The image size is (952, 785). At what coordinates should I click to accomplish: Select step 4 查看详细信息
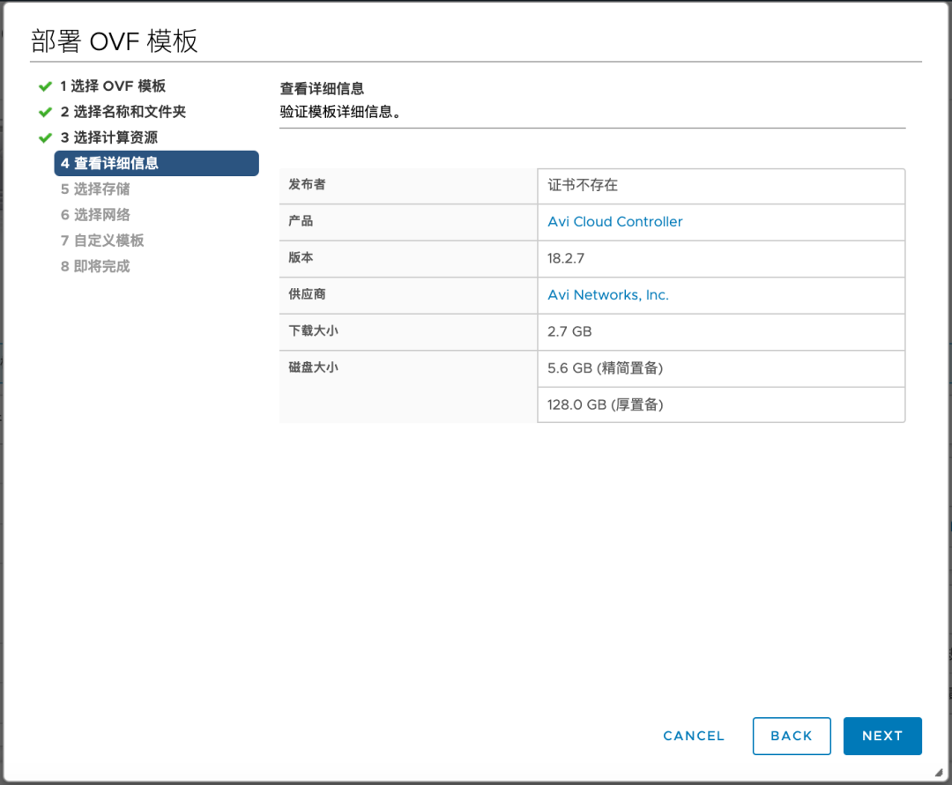point(157,163)
